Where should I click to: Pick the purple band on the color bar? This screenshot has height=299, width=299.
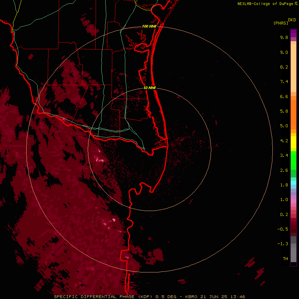[x=293, y=33]
